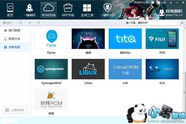
Task: Open the MoKee 魔趣 ROM thumbnail
Action: coord(88,39)
